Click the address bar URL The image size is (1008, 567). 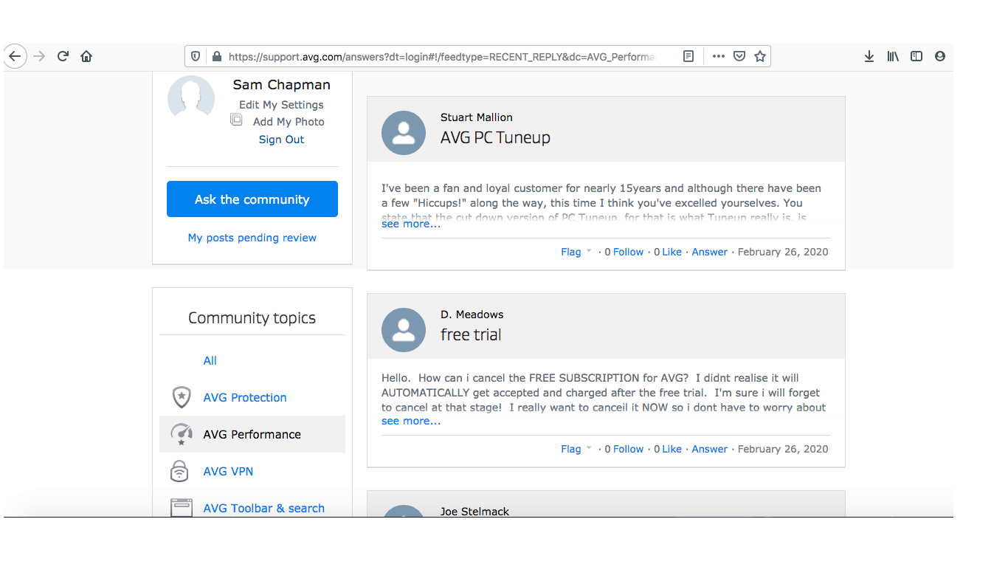pyautogui.click(x=441, y=56)
